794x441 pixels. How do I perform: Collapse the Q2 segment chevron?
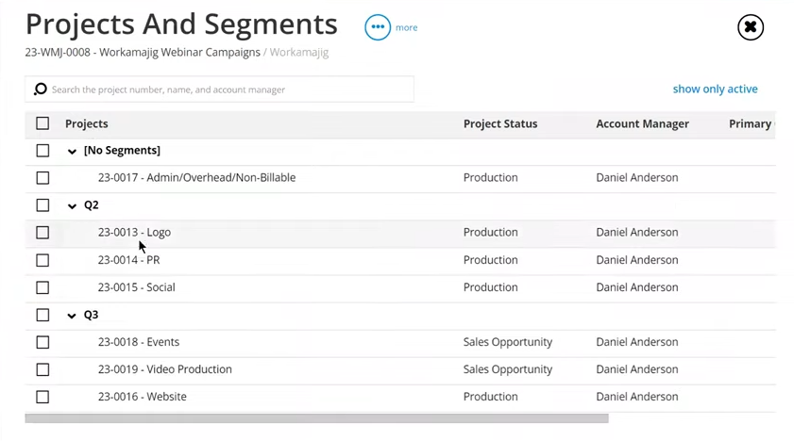(72, 206)
